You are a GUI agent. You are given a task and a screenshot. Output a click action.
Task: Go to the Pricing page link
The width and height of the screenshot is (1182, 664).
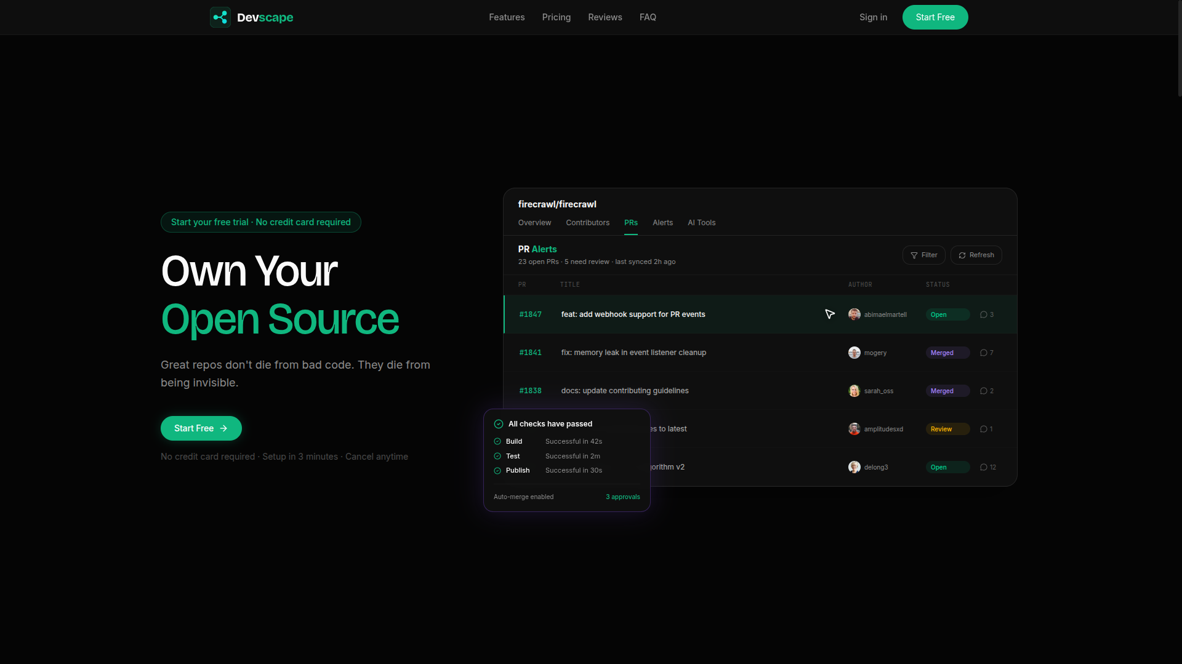[557, 17]
